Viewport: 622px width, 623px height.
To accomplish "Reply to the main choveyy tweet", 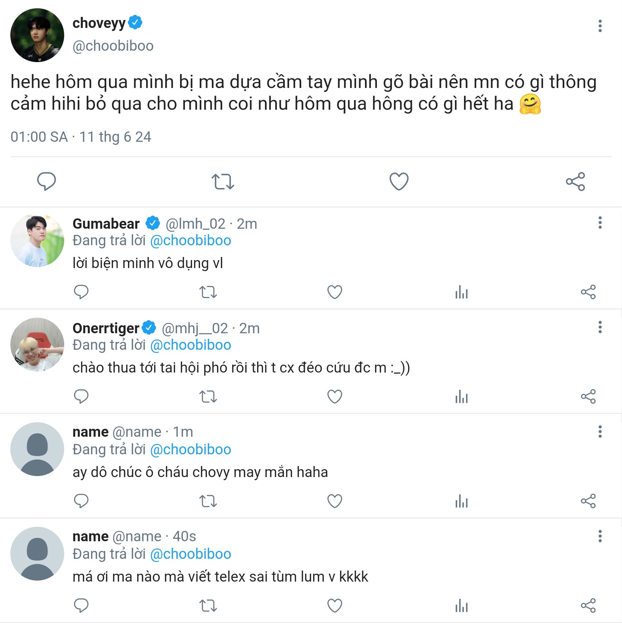I will (46, 181).
